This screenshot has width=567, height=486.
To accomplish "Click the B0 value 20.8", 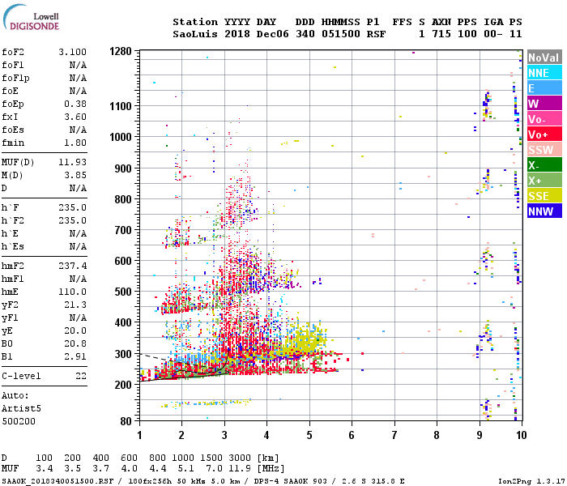I will [x=75, y=344].
